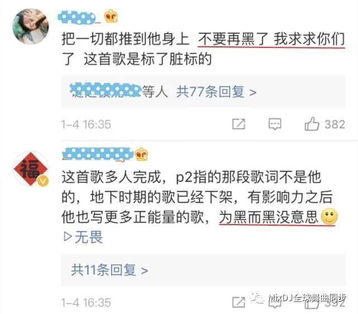Click the crown membership badge of first commenter

(111, 16)
